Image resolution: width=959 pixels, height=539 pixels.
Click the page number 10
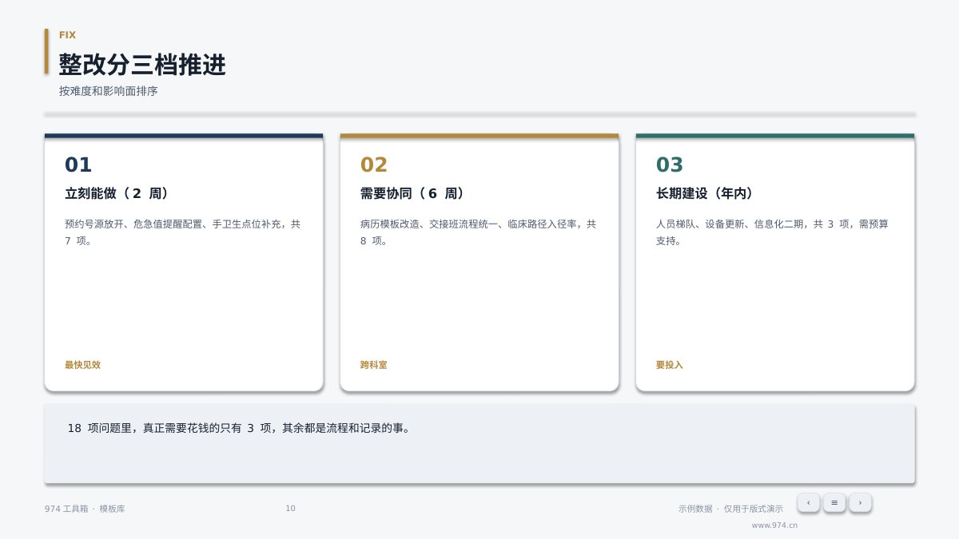click(290, 509)
